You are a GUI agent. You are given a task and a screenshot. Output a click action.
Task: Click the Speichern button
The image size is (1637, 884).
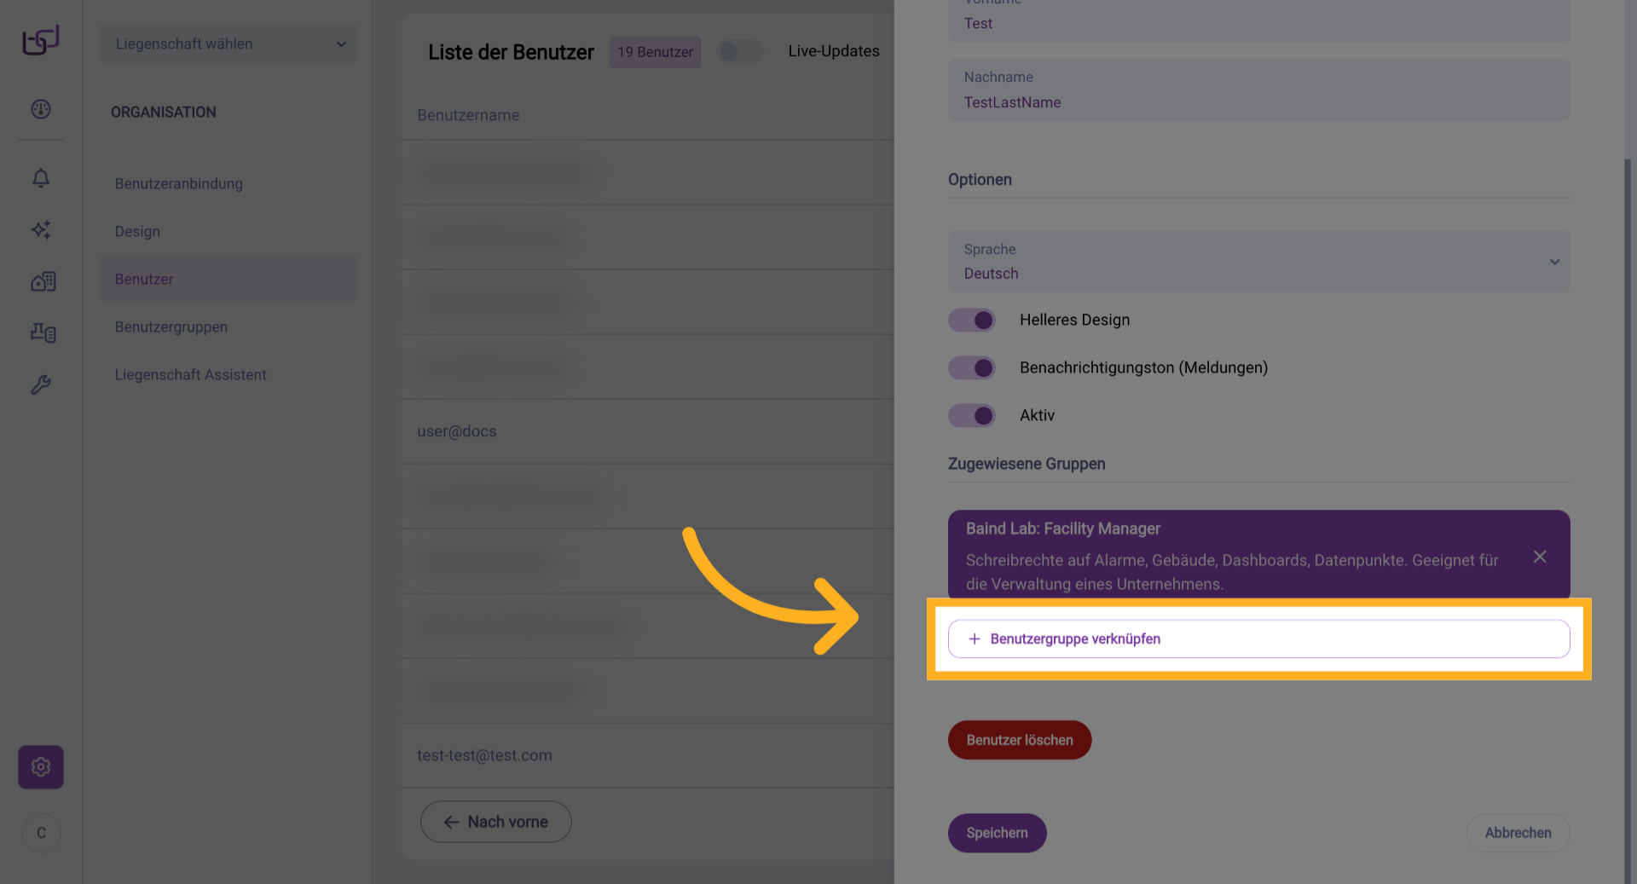pos(997,833)
